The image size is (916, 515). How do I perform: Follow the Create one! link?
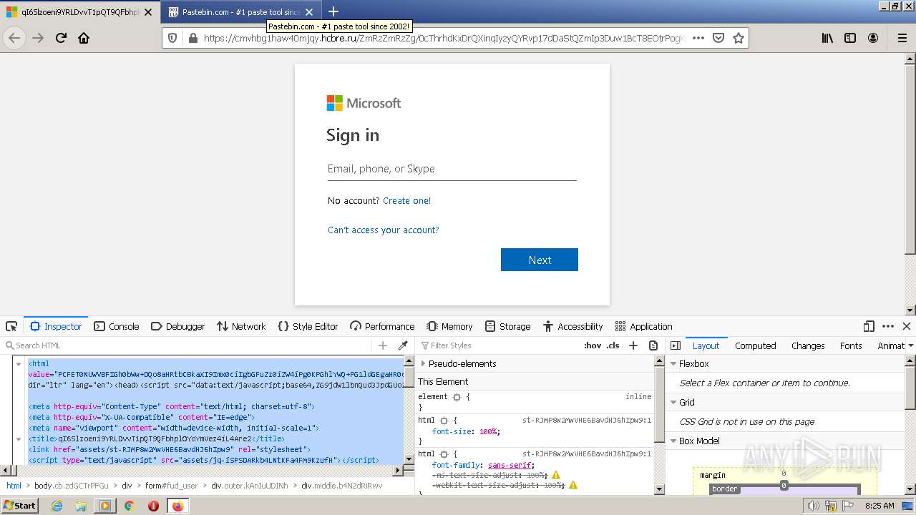click(x=406, y=201)
